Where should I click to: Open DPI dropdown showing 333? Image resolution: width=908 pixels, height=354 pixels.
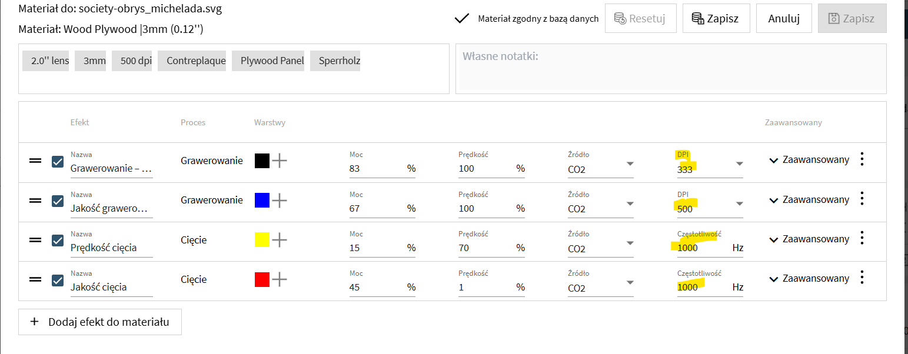pyautogui.click(x=740, y=164)
